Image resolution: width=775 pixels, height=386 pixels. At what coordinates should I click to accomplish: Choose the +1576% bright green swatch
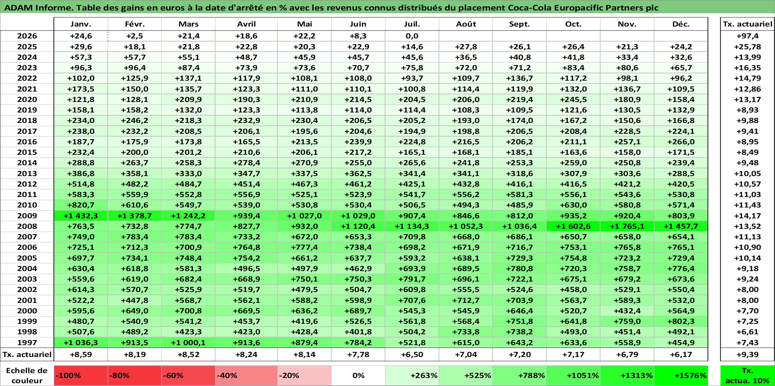[x=681, y=376]
